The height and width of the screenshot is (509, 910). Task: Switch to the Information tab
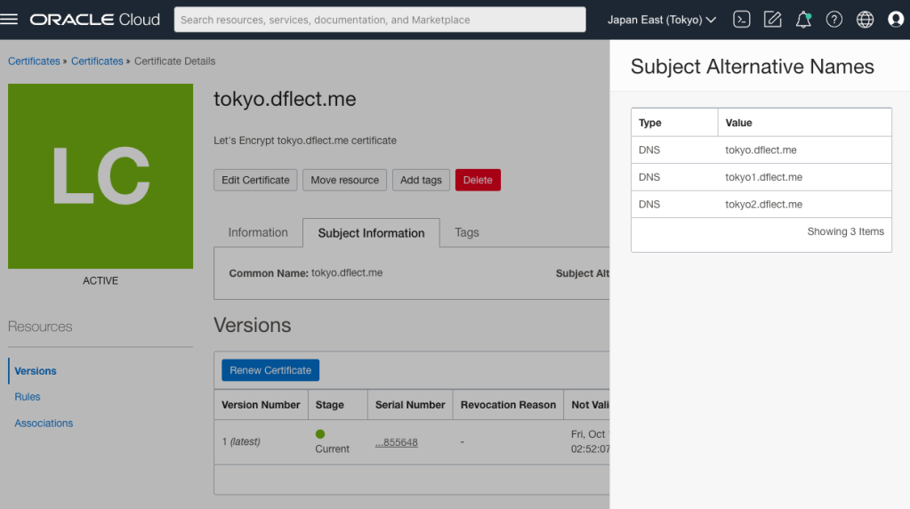coord(258,232)
